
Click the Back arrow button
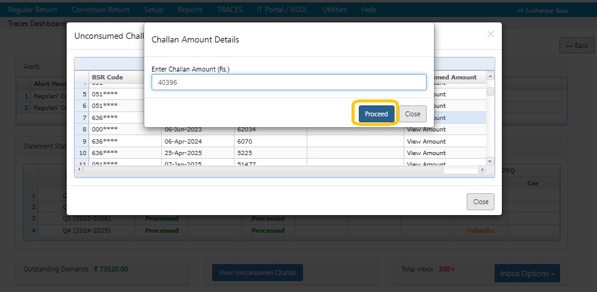[576, 45]
